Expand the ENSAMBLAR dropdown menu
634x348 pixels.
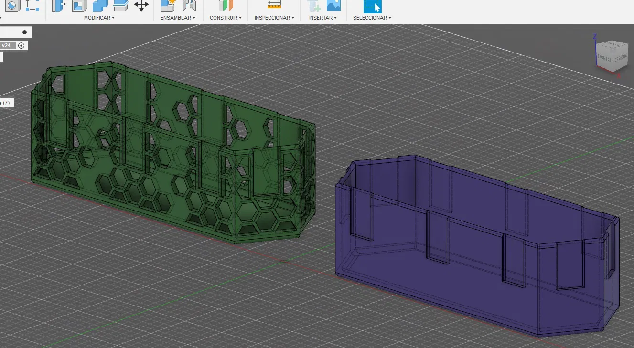tap(178, 18)
